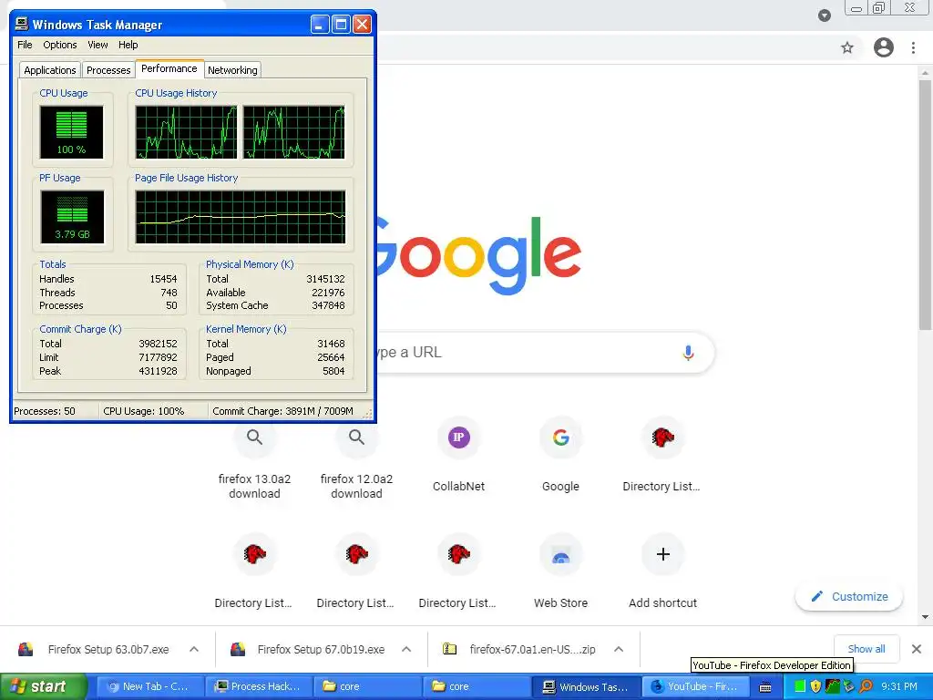Open the View menu in Task Manager
The width and height of the screenshot is (933, 700).
(97, 45)
